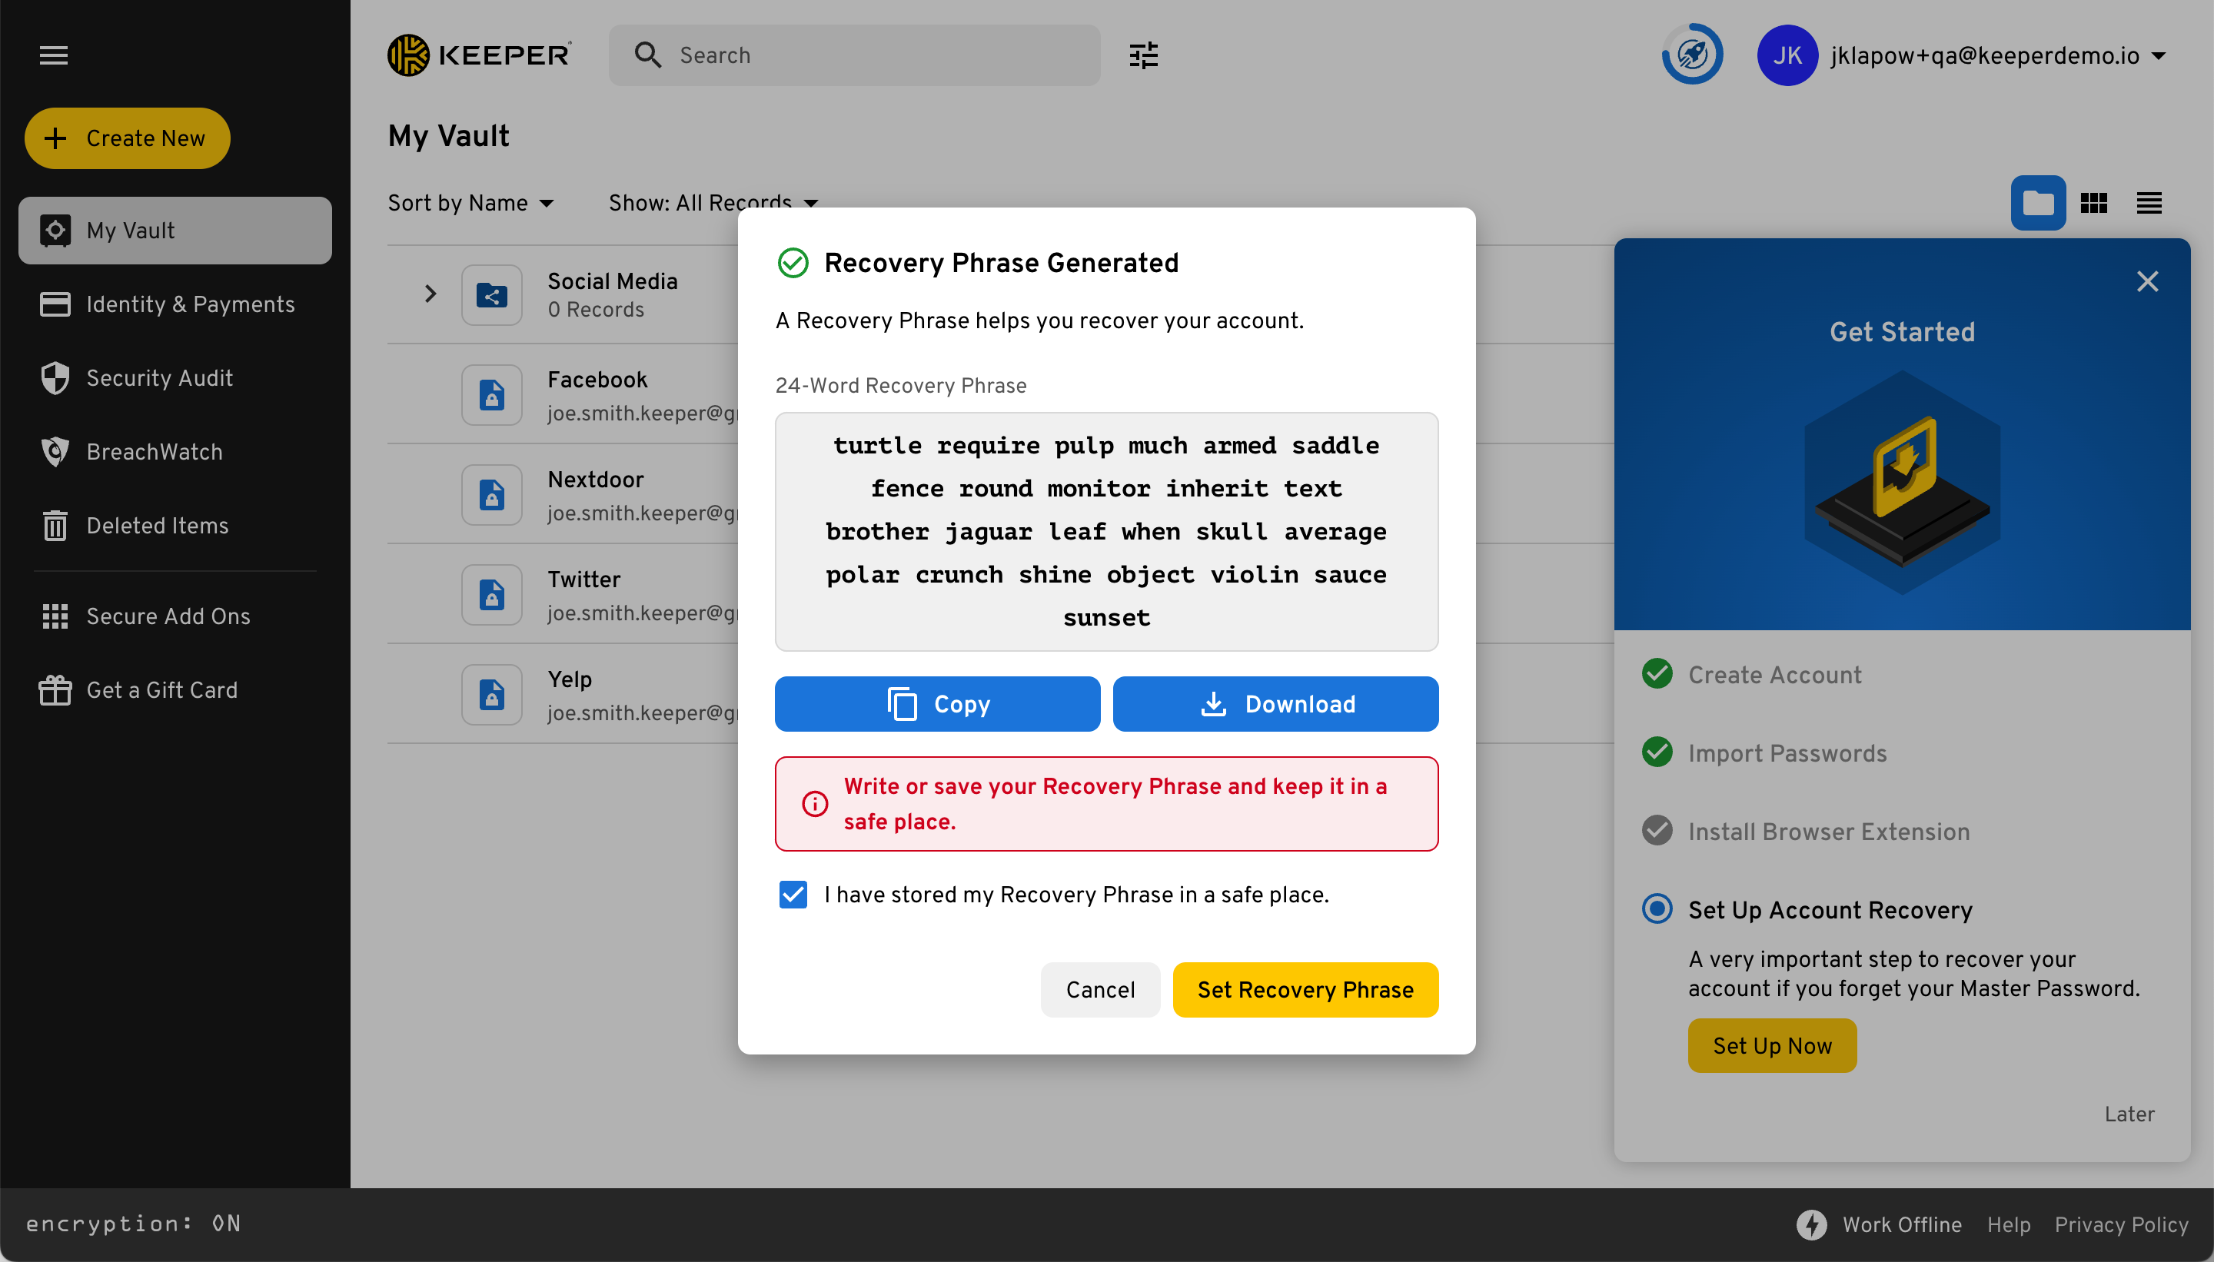Open Security Audit in sidebar
This screenshot has width=2214, height=1262.
(159, 379)
